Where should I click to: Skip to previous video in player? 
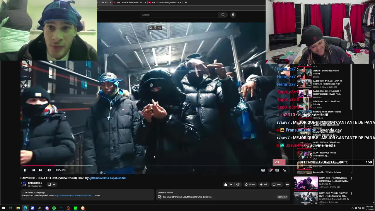coord(33,170)
